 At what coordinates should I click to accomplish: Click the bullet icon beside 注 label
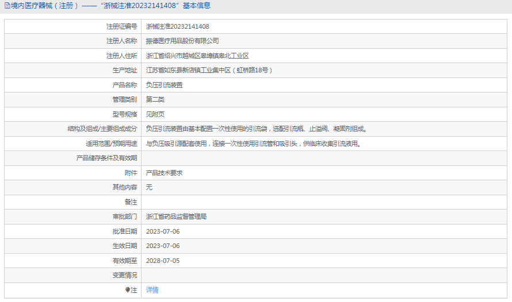(x=128, y=290)
